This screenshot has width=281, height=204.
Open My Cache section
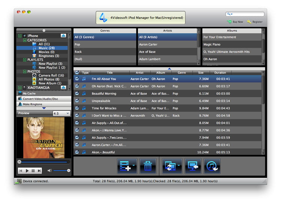coord(44,93)
